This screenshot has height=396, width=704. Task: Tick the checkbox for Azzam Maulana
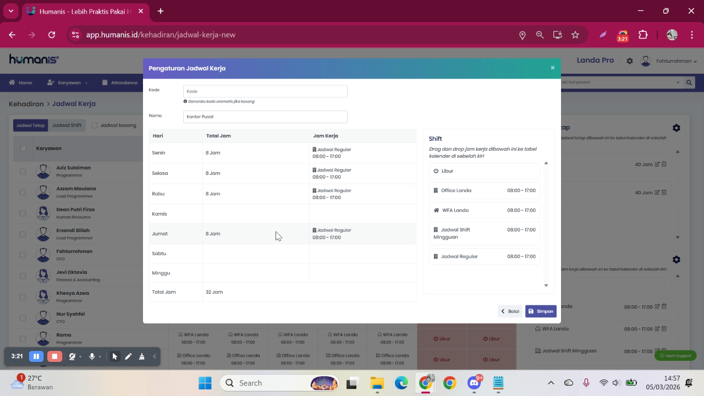[23, 193]
